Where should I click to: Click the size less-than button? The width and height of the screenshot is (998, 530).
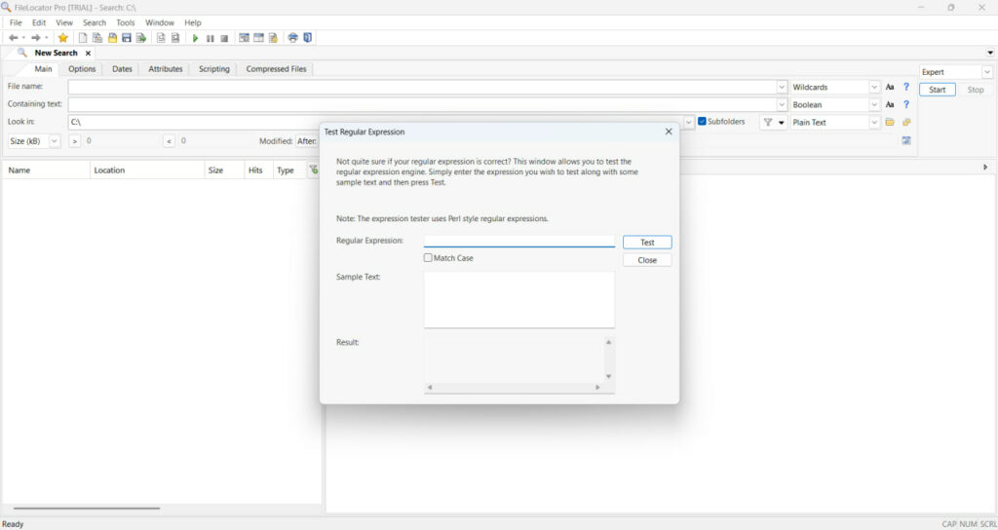[x=169, y=141]
